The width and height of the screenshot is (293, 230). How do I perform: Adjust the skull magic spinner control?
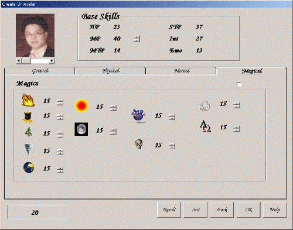tap(172, 146)
